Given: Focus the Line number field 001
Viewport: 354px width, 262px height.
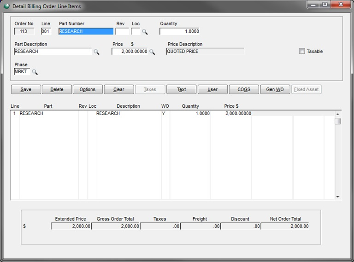Looking at the screenshot, I should (46, 31).
